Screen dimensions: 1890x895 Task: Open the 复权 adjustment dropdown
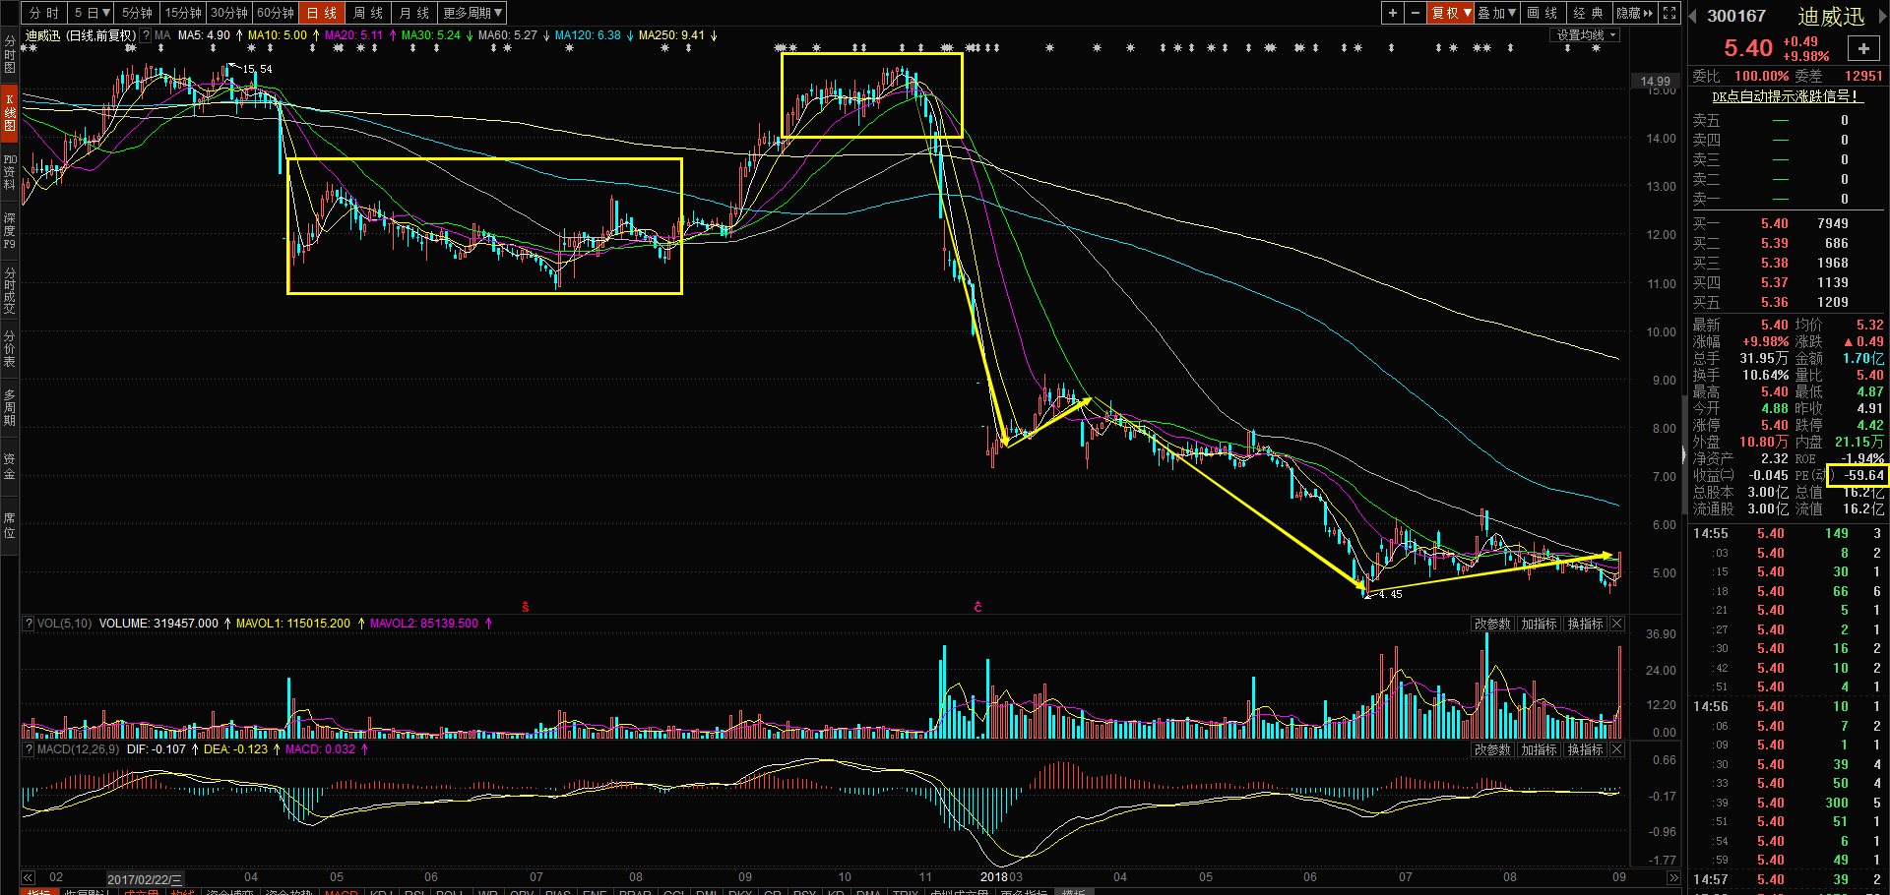[x=1451, y=13]
